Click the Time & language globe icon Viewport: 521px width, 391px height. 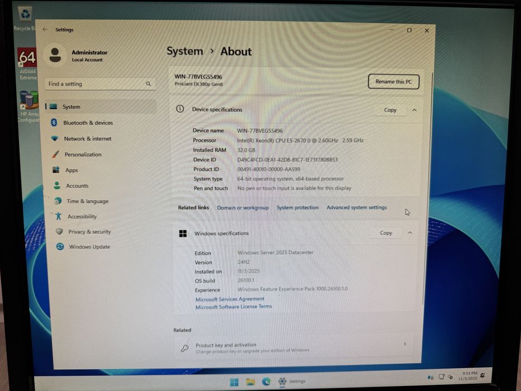(x=58, y=201)
